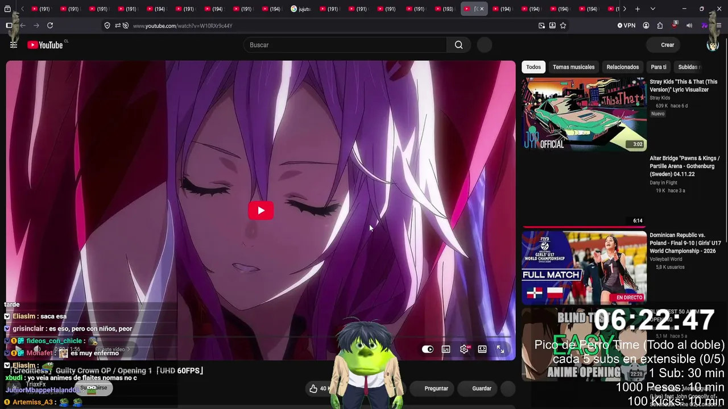Click the user avatar in YouTube header

pyautogui.click(x=712, y=45)
